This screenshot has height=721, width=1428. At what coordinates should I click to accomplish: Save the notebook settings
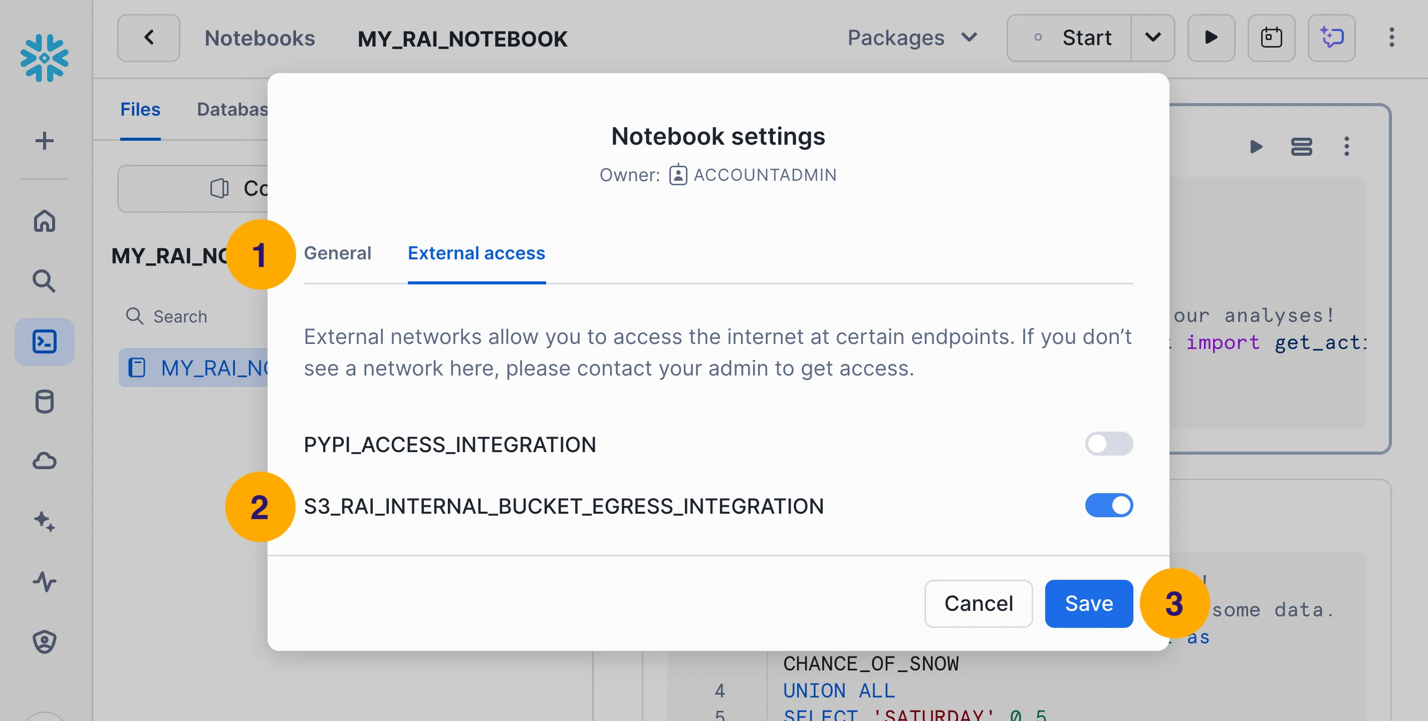pyautogui.click(x=1089, y=604)
